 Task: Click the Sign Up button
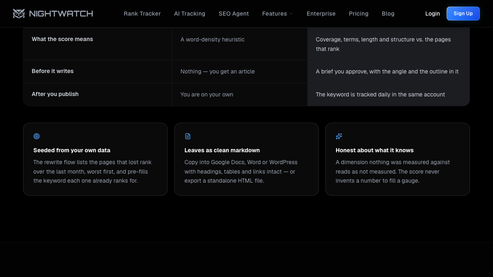pos(463,14)
